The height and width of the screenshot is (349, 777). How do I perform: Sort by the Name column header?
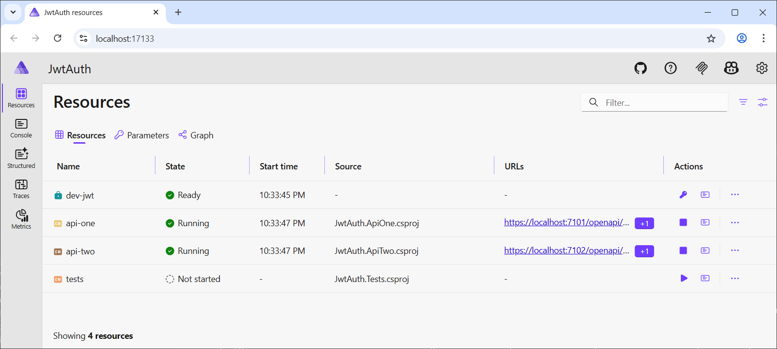pos(68,166)
